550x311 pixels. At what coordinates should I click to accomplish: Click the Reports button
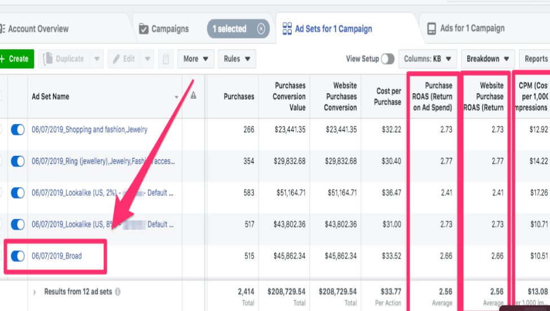535,59
